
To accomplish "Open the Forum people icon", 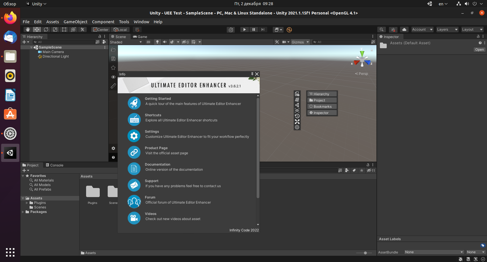I will [134, 202].
